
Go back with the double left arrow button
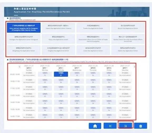[110, 126]
